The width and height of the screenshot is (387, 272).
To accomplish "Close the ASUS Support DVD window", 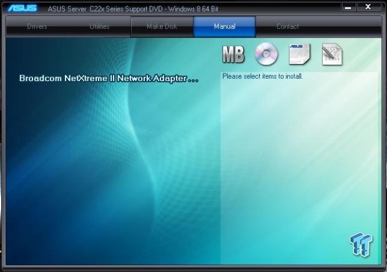I will point(368,7).
